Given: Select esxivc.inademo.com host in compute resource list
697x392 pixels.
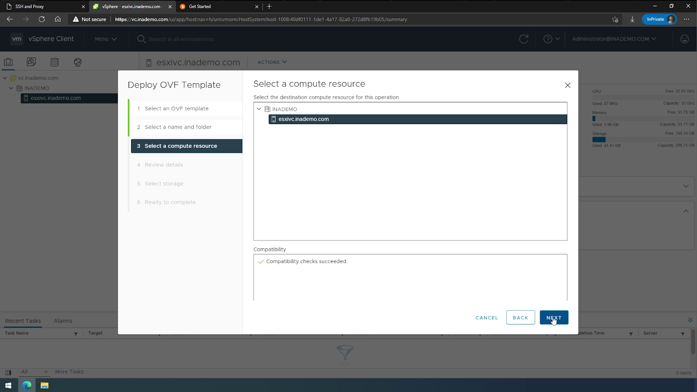Looking at the screenshot, I should point(418,119).
